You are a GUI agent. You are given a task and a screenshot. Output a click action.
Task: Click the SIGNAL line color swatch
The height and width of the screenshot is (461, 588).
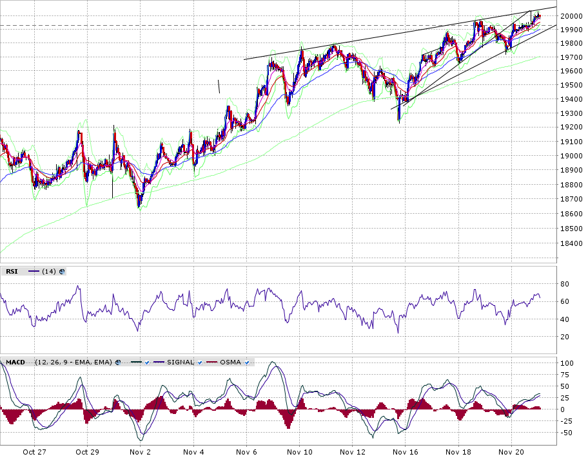[x=159, y=362]
